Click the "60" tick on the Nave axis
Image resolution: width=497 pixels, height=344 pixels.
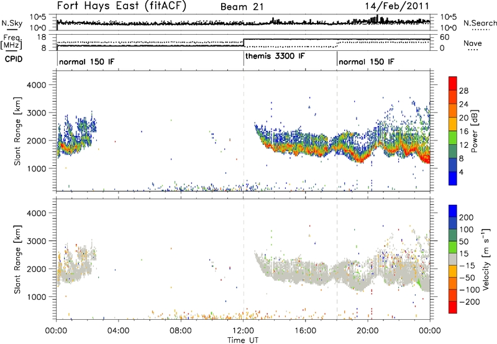pyautogui.click(x=444, y=37)
